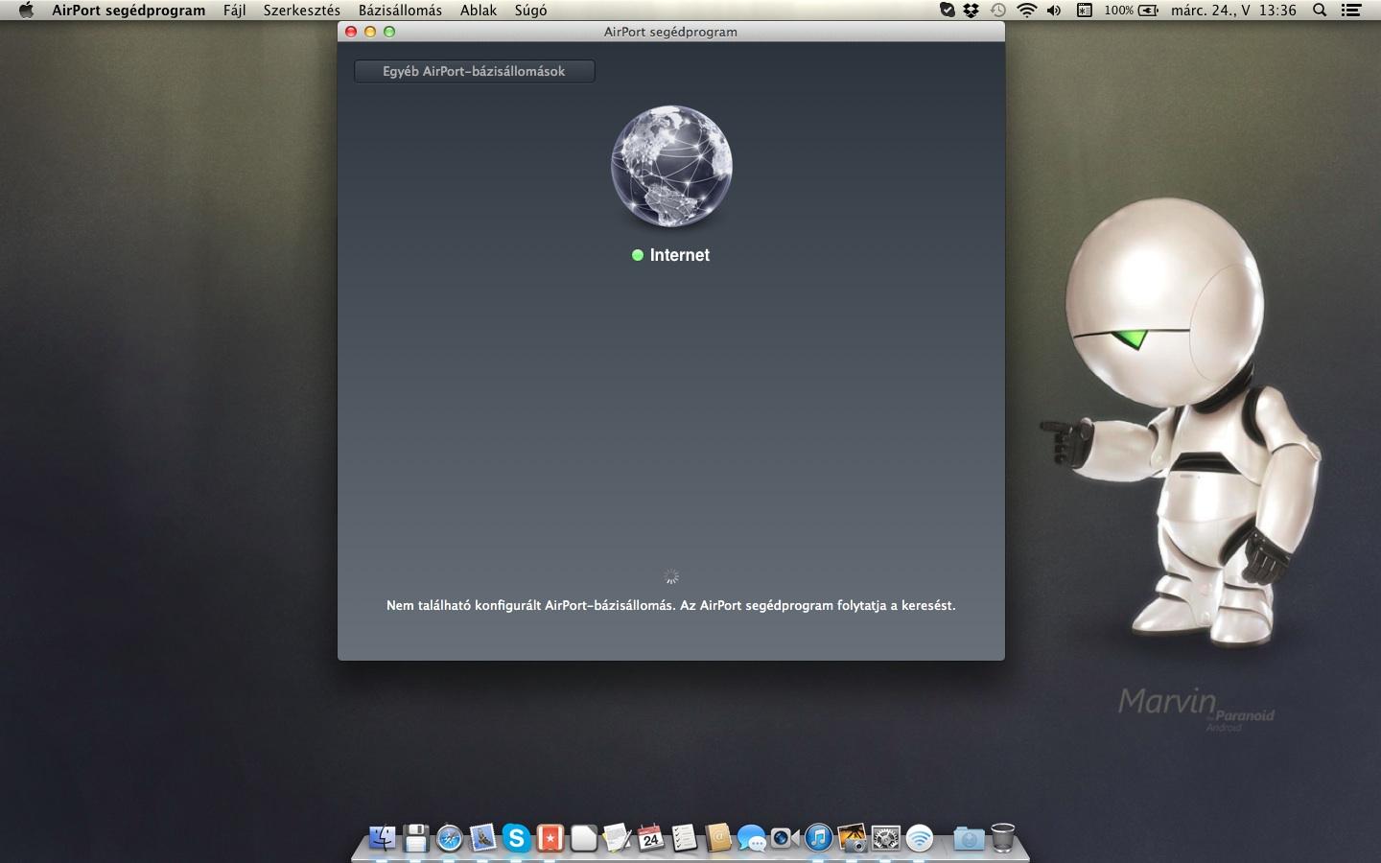Open Spotlight search magnifier
The height and width of the screenshot is (863, 1381).
point(1320,11)
